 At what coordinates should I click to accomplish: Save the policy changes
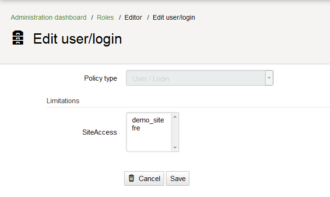coord(178,179)
